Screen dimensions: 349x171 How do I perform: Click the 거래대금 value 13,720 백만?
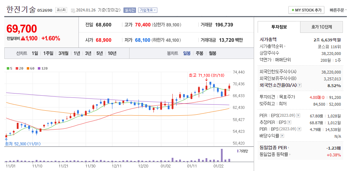pos(230,40)
